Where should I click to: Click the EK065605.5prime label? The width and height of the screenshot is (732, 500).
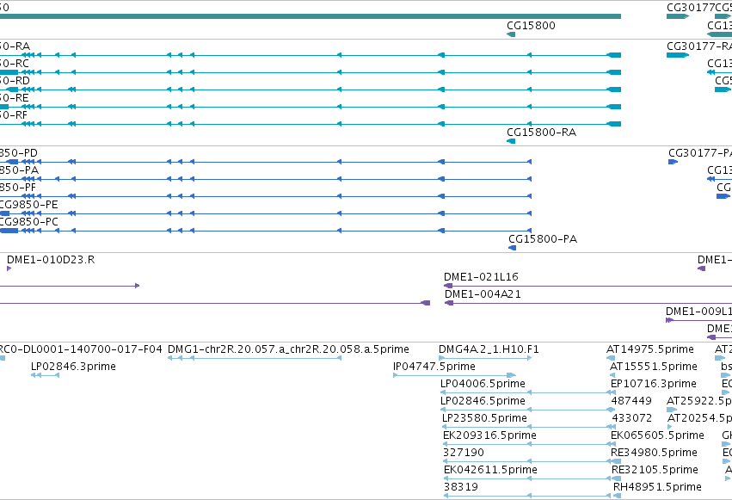[x=657, y=435]
